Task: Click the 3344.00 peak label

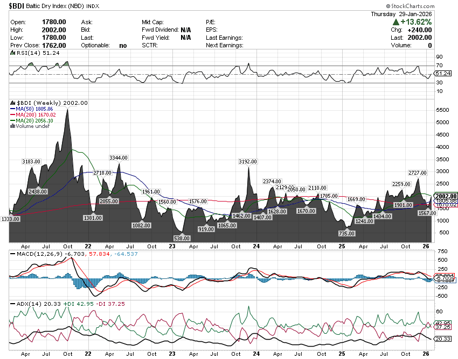Action: click(x=118, y=157)
